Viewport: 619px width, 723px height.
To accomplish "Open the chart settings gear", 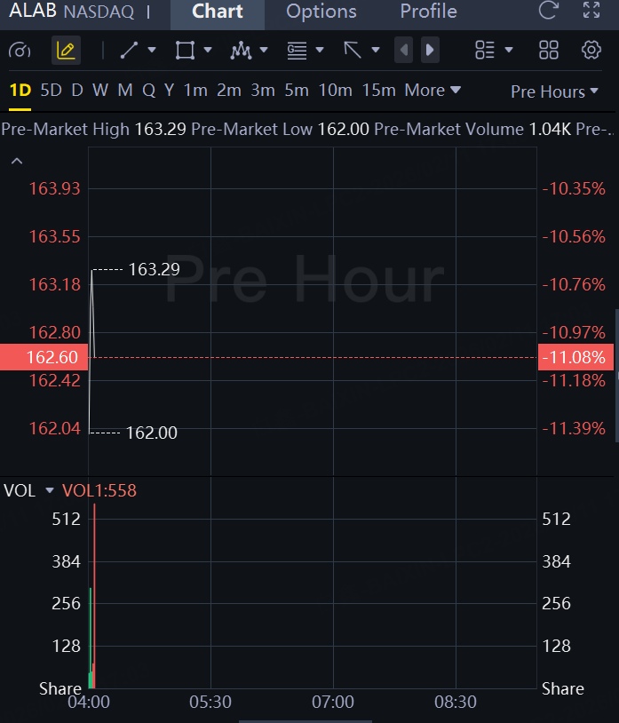I will click(591, 51).
